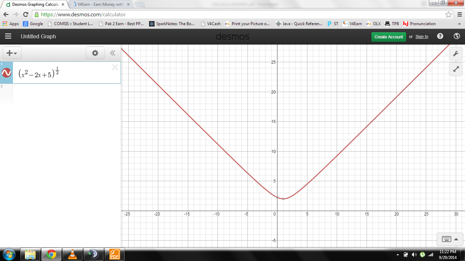Select the expression 1 formula field
Image resolution: width=465 pixels, height=261 pixels.
[67, 73]
